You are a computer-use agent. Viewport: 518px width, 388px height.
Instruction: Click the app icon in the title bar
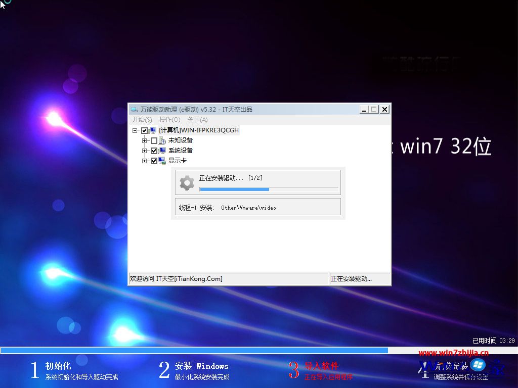point(134,109)
